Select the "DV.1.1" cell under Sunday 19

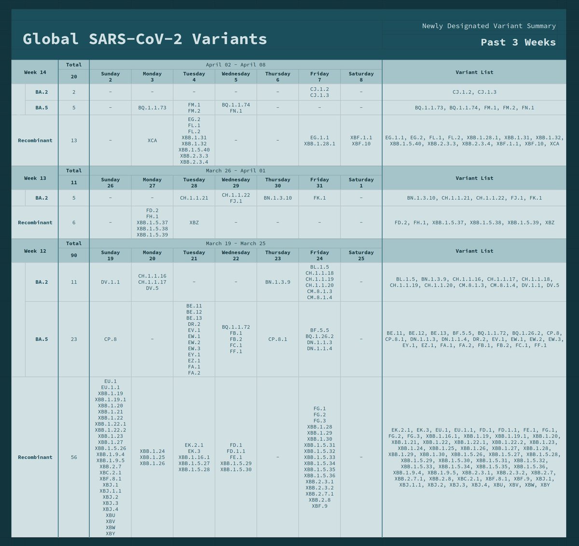[x=110, y=282]
